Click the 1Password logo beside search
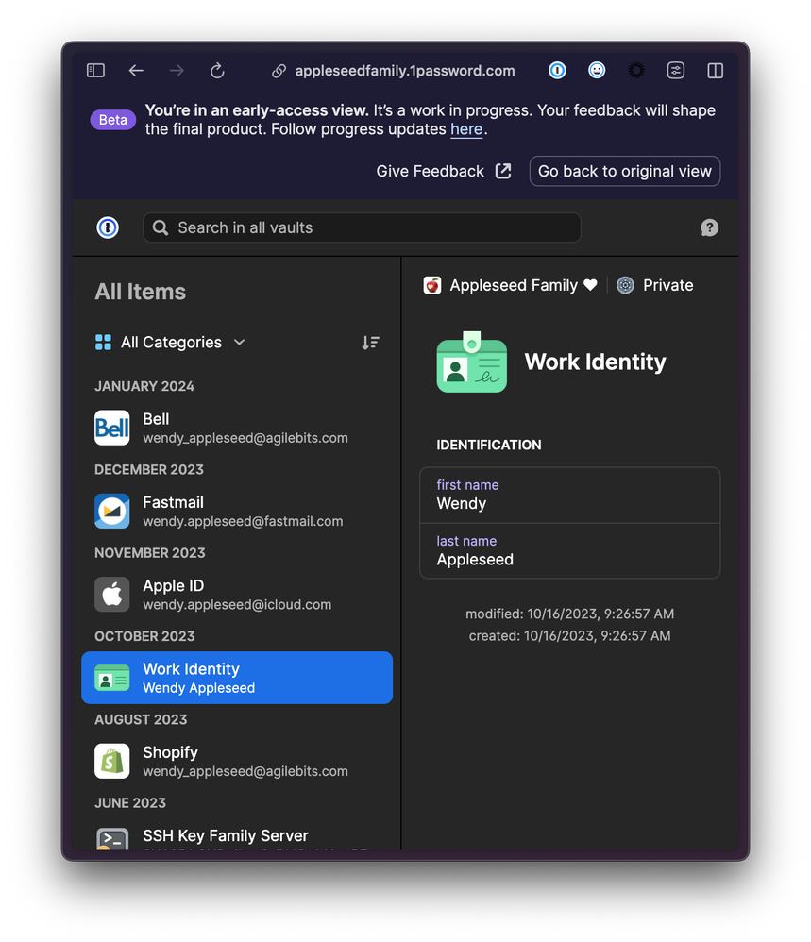Screen dimensions: 811x942 (108, 227)
